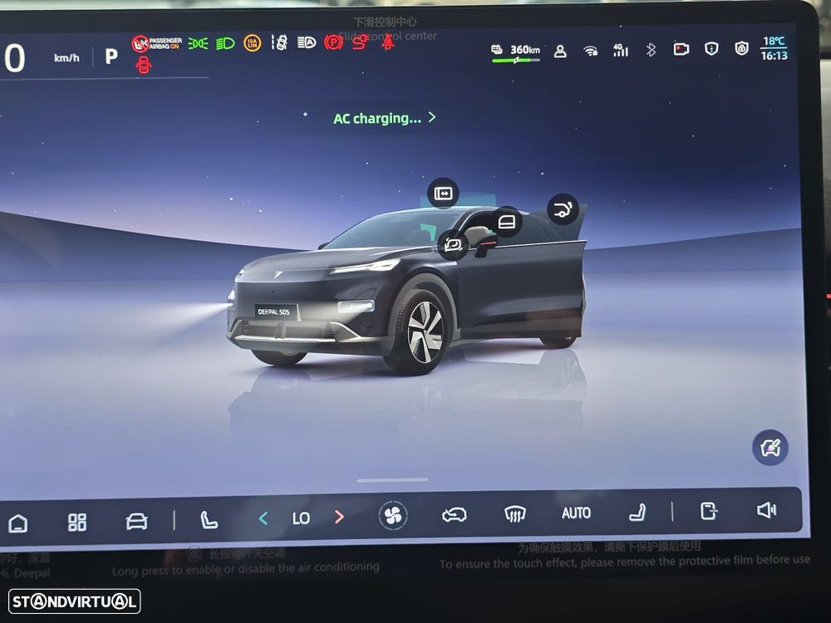Screen dimensions: 831x623
Task: Tap the 16:13 clock
Action: coord(774,56)
